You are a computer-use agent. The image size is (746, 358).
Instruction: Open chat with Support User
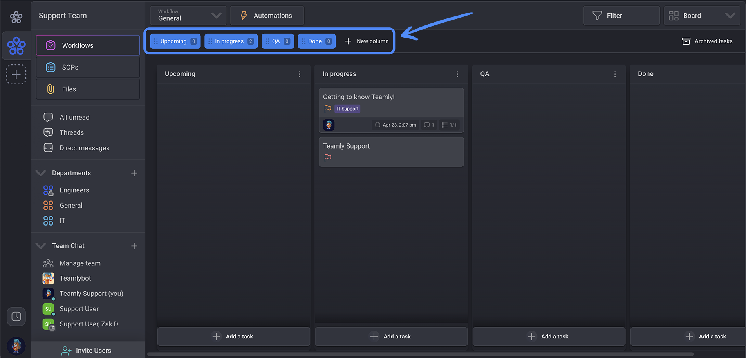pyautogui.click(x=79, y=309)
